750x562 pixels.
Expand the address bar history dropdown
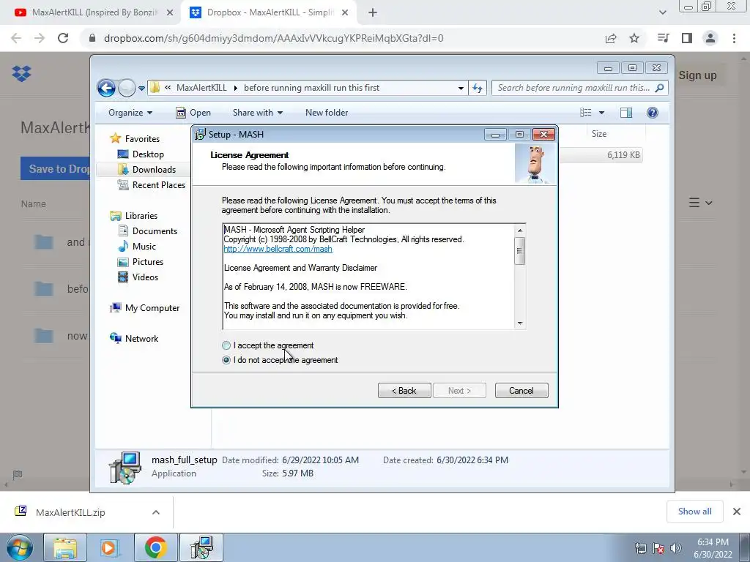461,89
